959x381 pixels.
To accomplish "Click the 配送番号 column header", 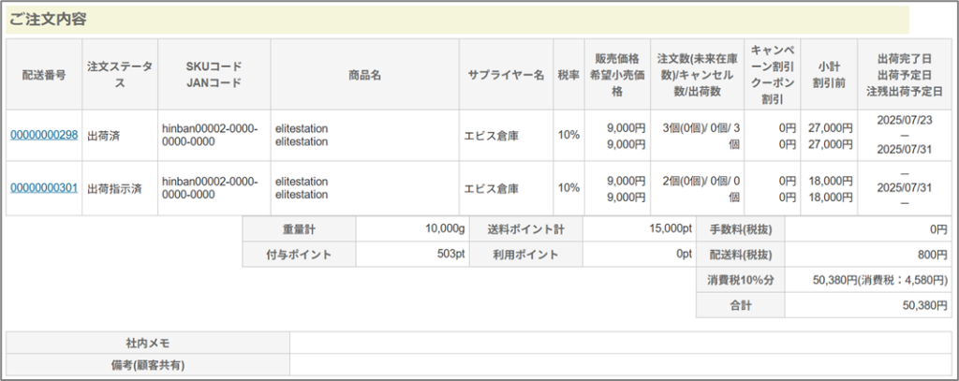I will [x=43, y=75].
